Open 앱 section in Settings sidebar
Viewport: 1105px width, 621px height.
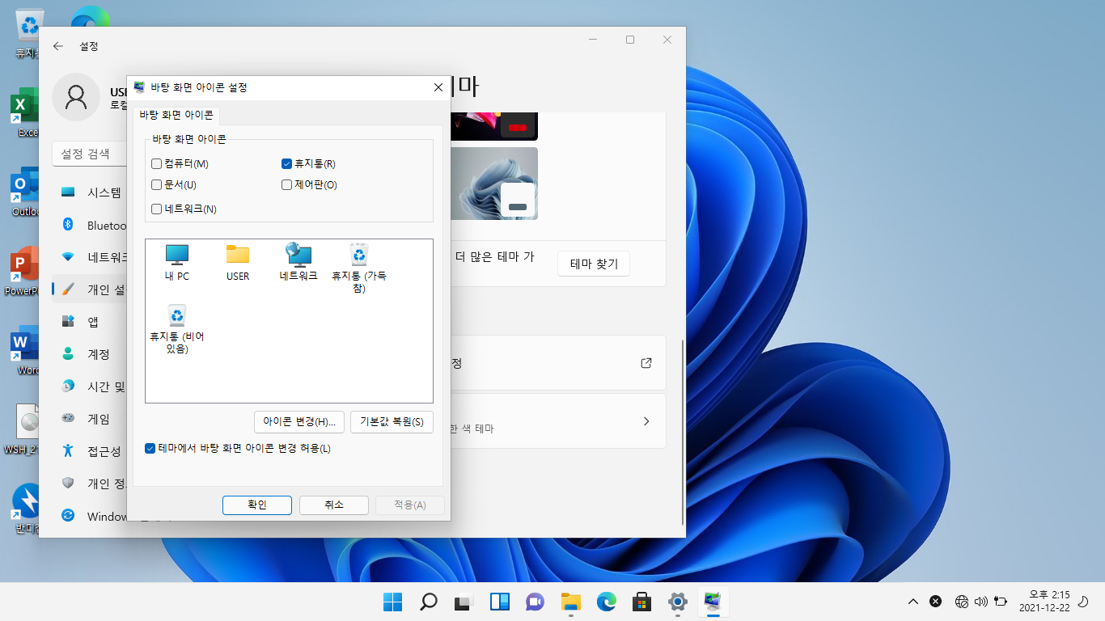(x=91, y=322)
